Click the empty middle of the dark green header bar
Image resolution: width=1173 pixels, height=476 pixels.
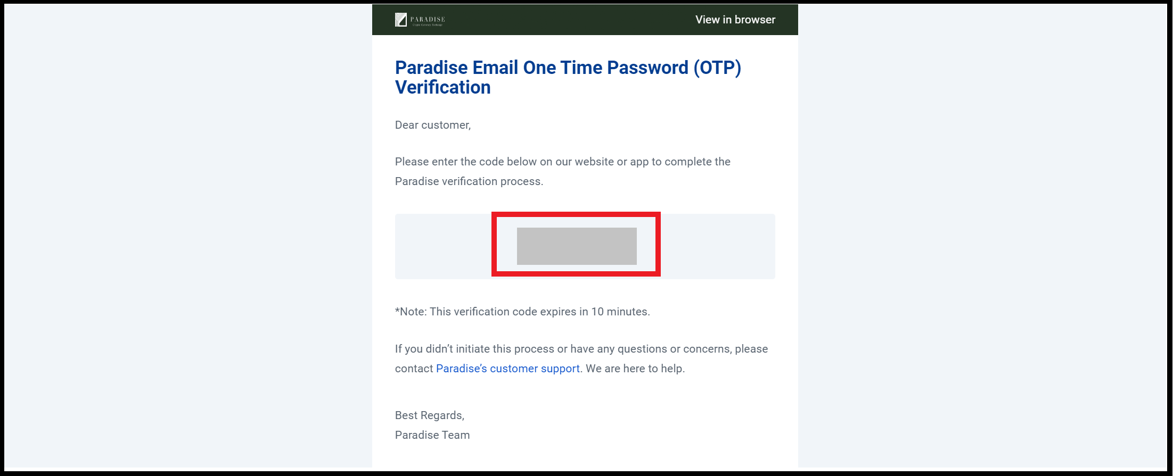[x=570, y=20]
